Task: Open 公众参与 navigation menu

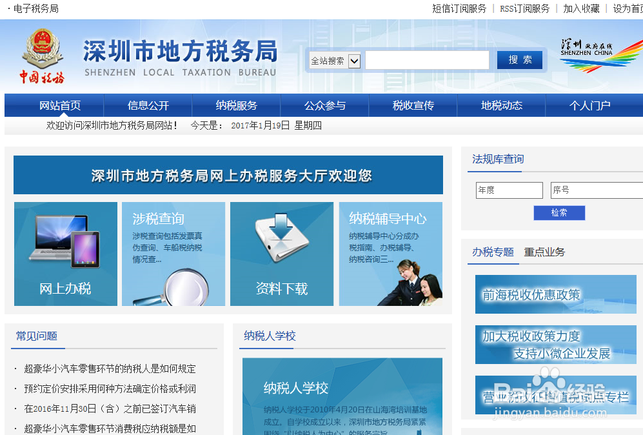Action: click(x=325, y=105)
